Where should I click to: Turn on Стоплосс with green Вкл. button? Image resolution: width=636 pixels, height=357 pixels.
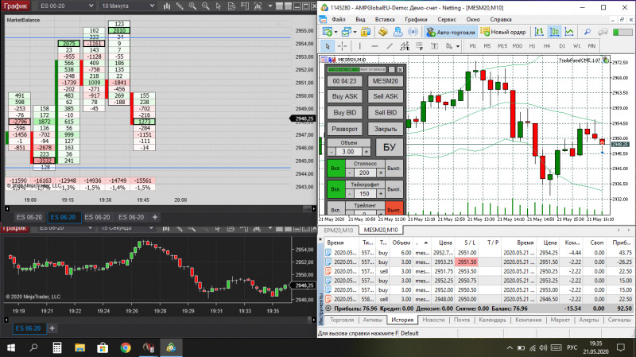(335, 169)
